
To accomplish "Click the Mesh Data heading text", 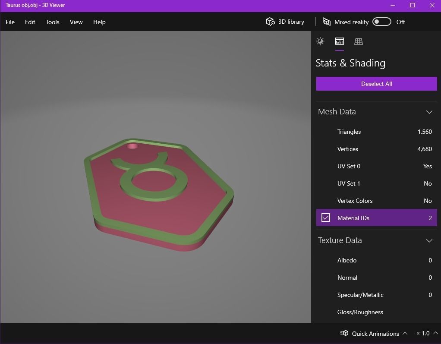I will (337, 112).
